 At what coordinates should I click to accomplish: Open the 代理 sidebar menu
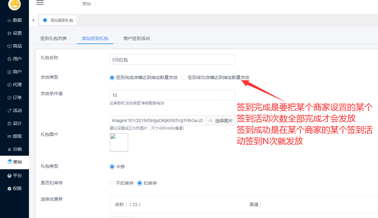(14, 85)
